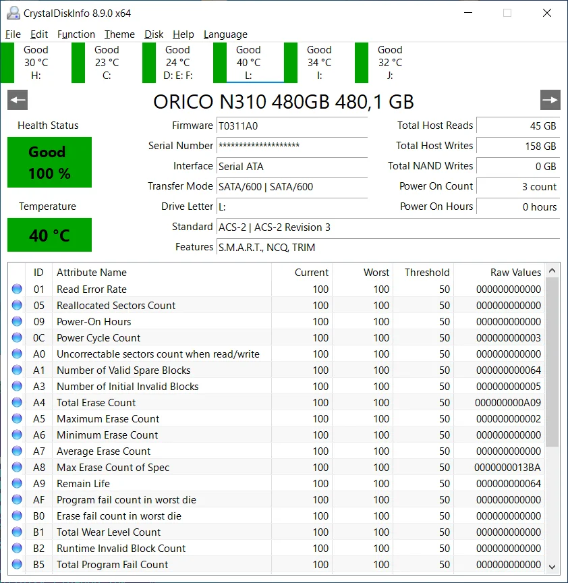Click Standard field ACS-2 | ACS-2 Revision 3

pyautogui.click(x=388, y=227)
